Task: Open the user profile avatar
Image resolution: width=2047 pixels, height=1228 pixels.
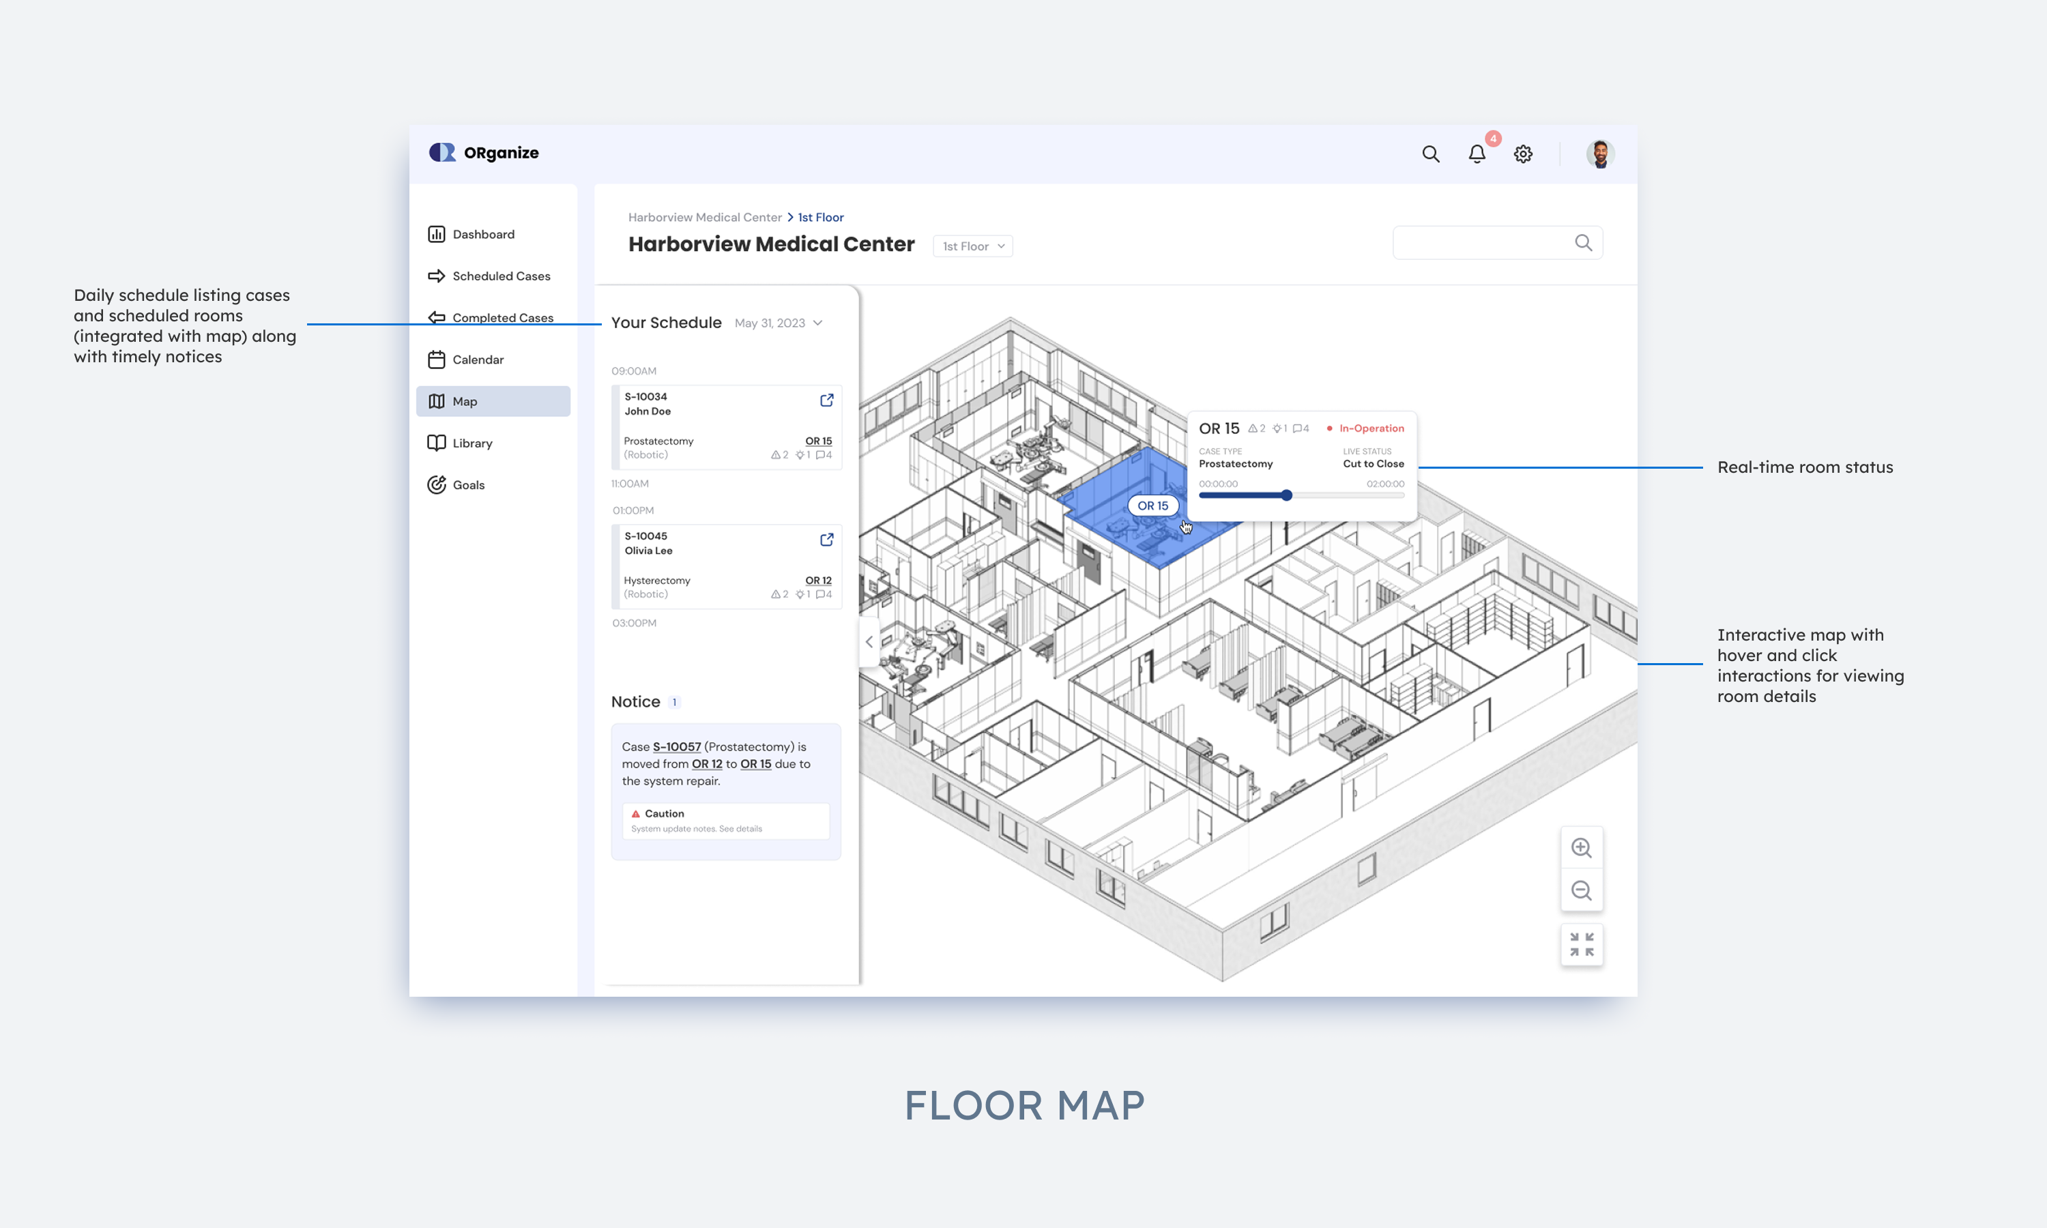Action: [x=1599, y=154]
